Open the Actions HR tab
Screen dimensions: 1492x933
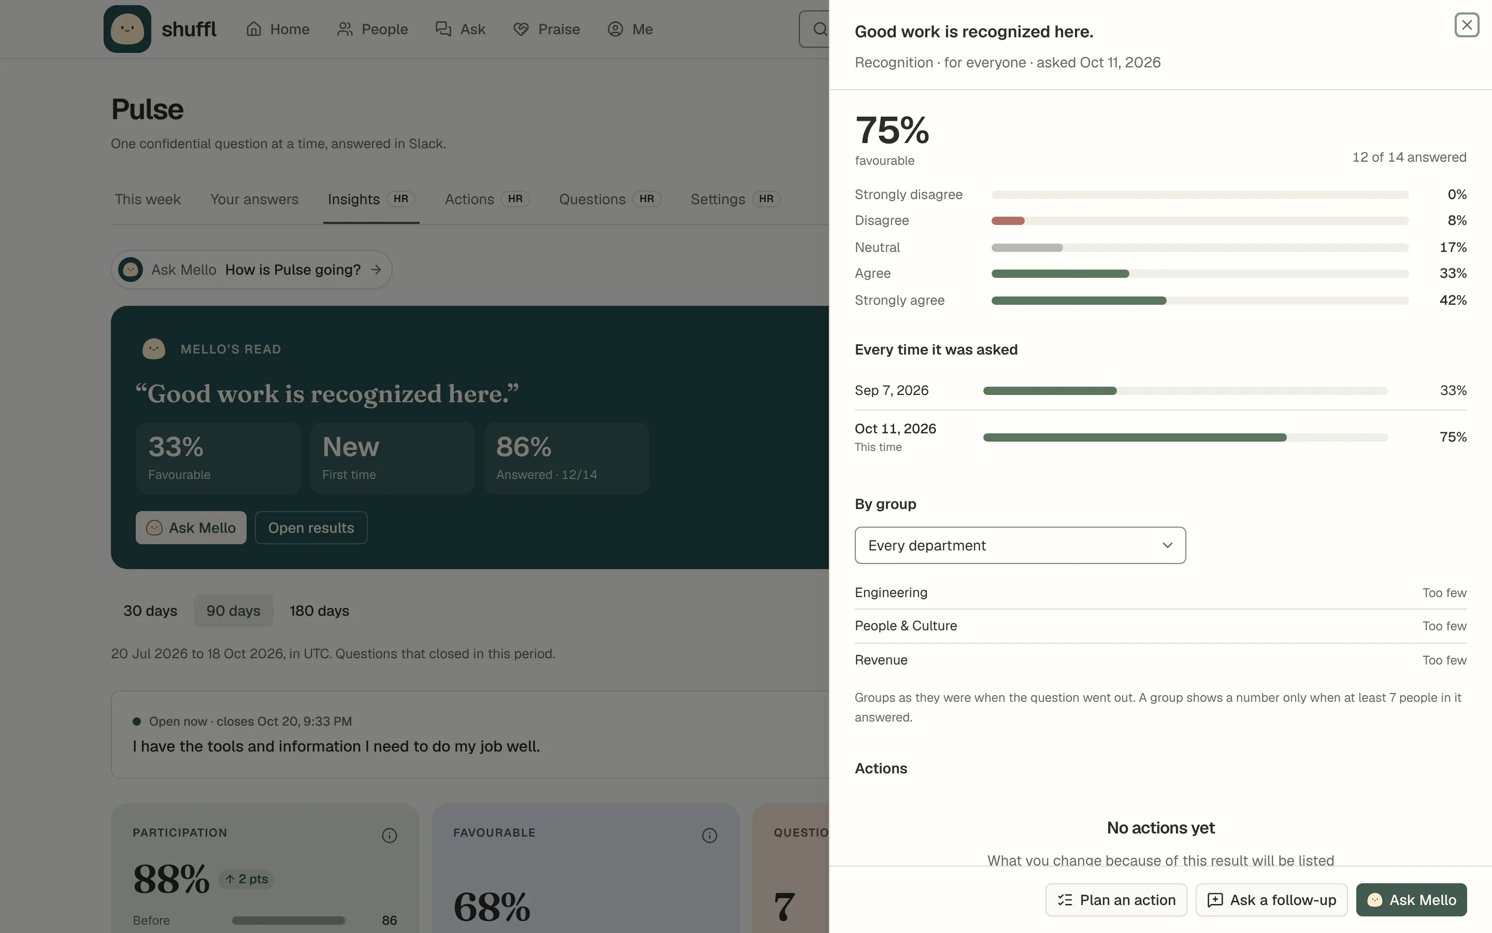(x=487, y=200)
